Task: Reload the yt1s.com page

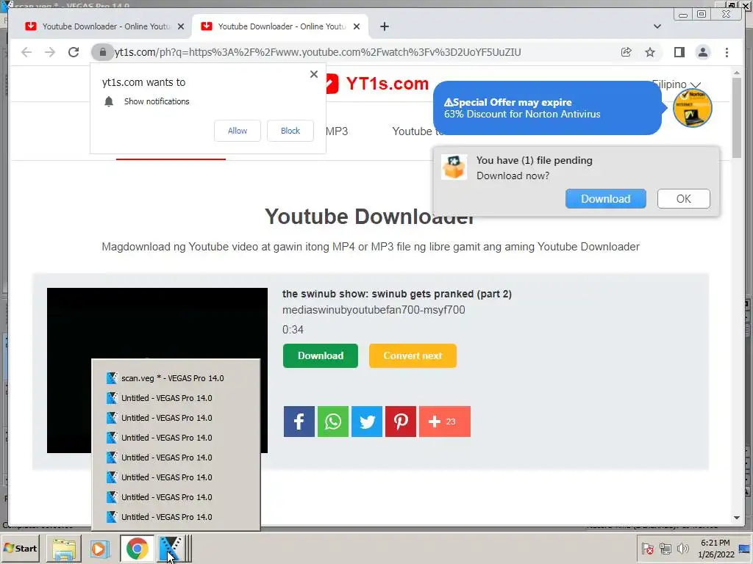Action: 74,52
